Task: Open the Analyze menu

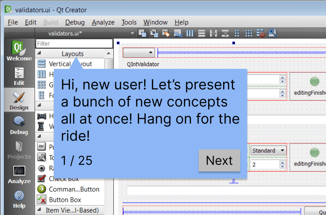Action: [103, 22]
